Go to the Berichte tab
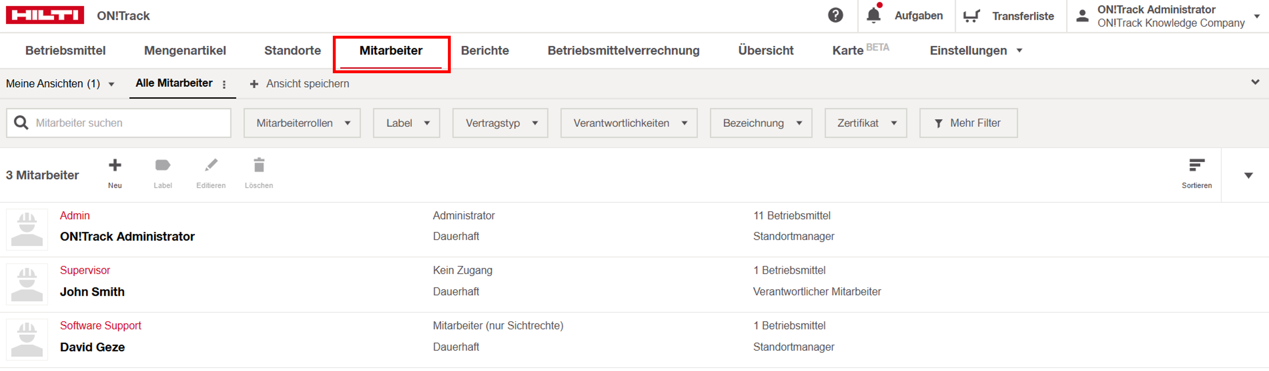1269x371 pixels. (485, 50)
